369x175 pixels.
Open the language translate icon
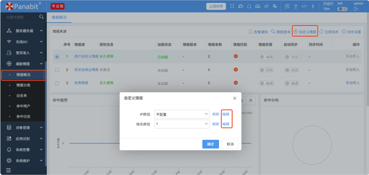[x=275, y=6]
